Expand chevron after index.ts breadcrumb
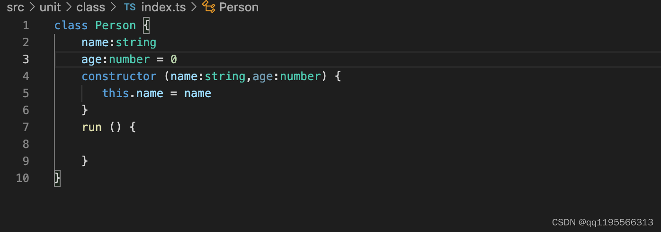661x232 pixels. (194, 8)
